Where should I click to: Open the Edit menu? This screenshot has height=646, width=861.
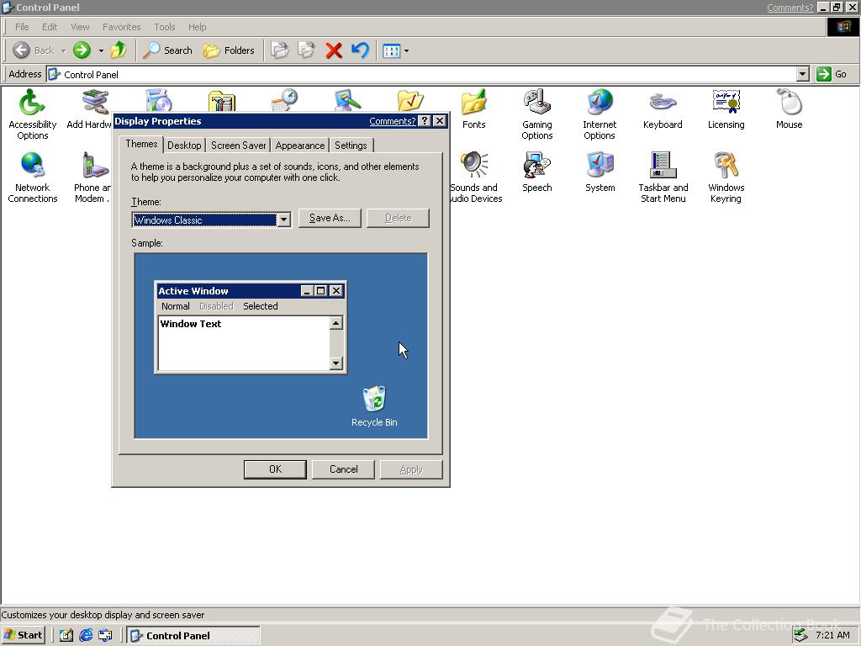(50, 27)
